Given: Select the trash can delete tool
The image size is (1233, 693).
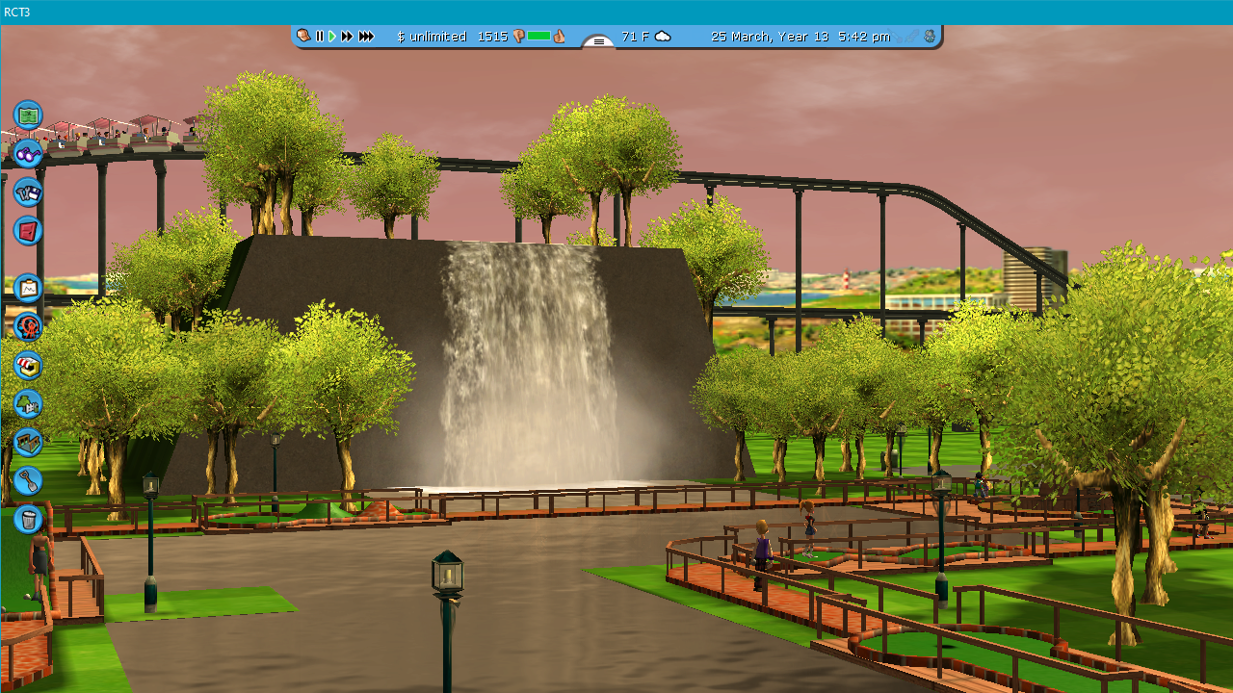Looking at the screenshot, I should pos(28,520).
